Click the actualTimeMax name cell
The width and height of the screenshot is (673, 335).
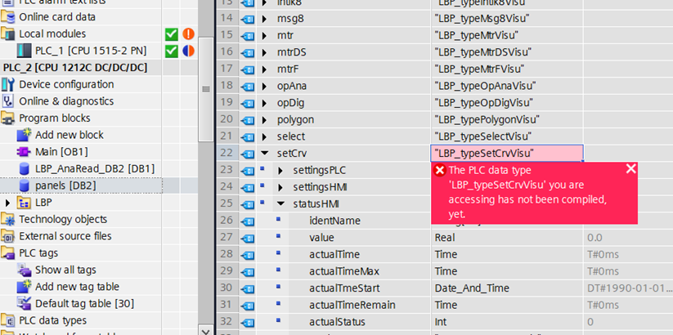click(x=343, y=271)
